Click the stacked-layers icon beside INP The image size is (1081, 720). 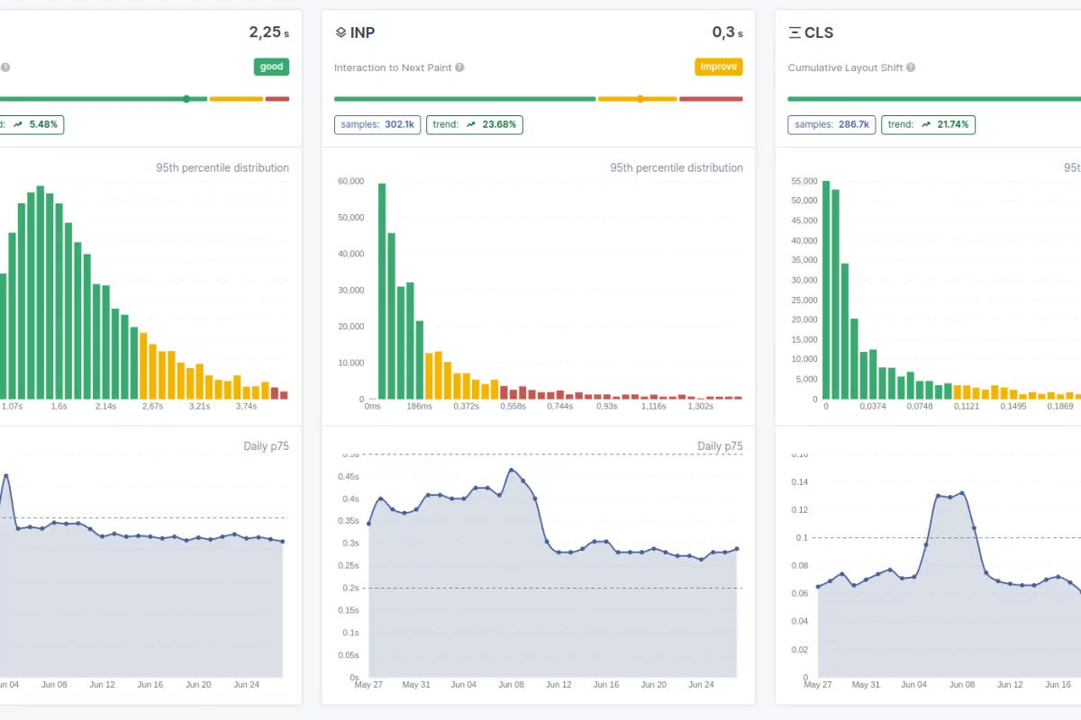(340, 31)
